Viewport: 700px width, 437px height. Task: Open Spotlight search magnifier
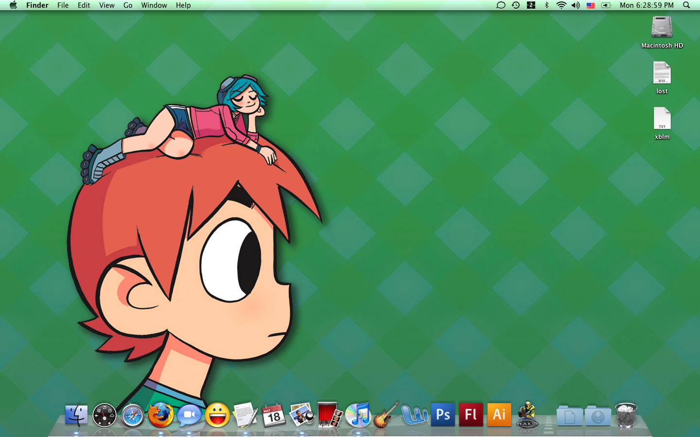686,5
